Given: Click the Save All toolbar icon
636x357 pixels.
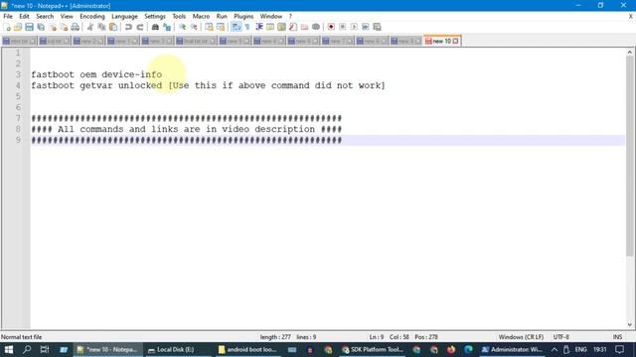Looking at the screenshot, I should [41, 27].
